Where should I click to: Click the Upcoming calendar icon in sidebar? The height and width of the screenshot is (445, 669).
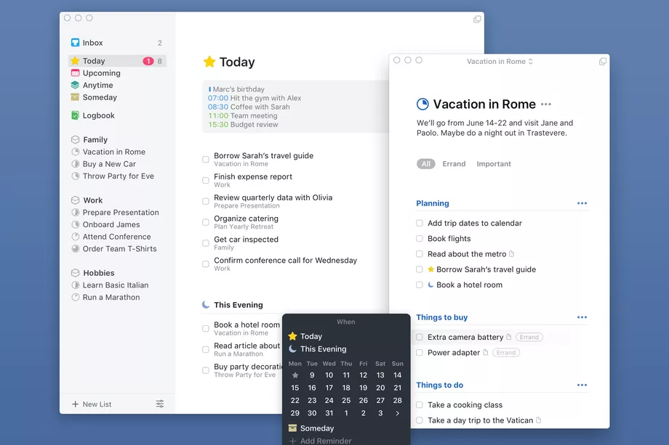[x=75, y=73]
